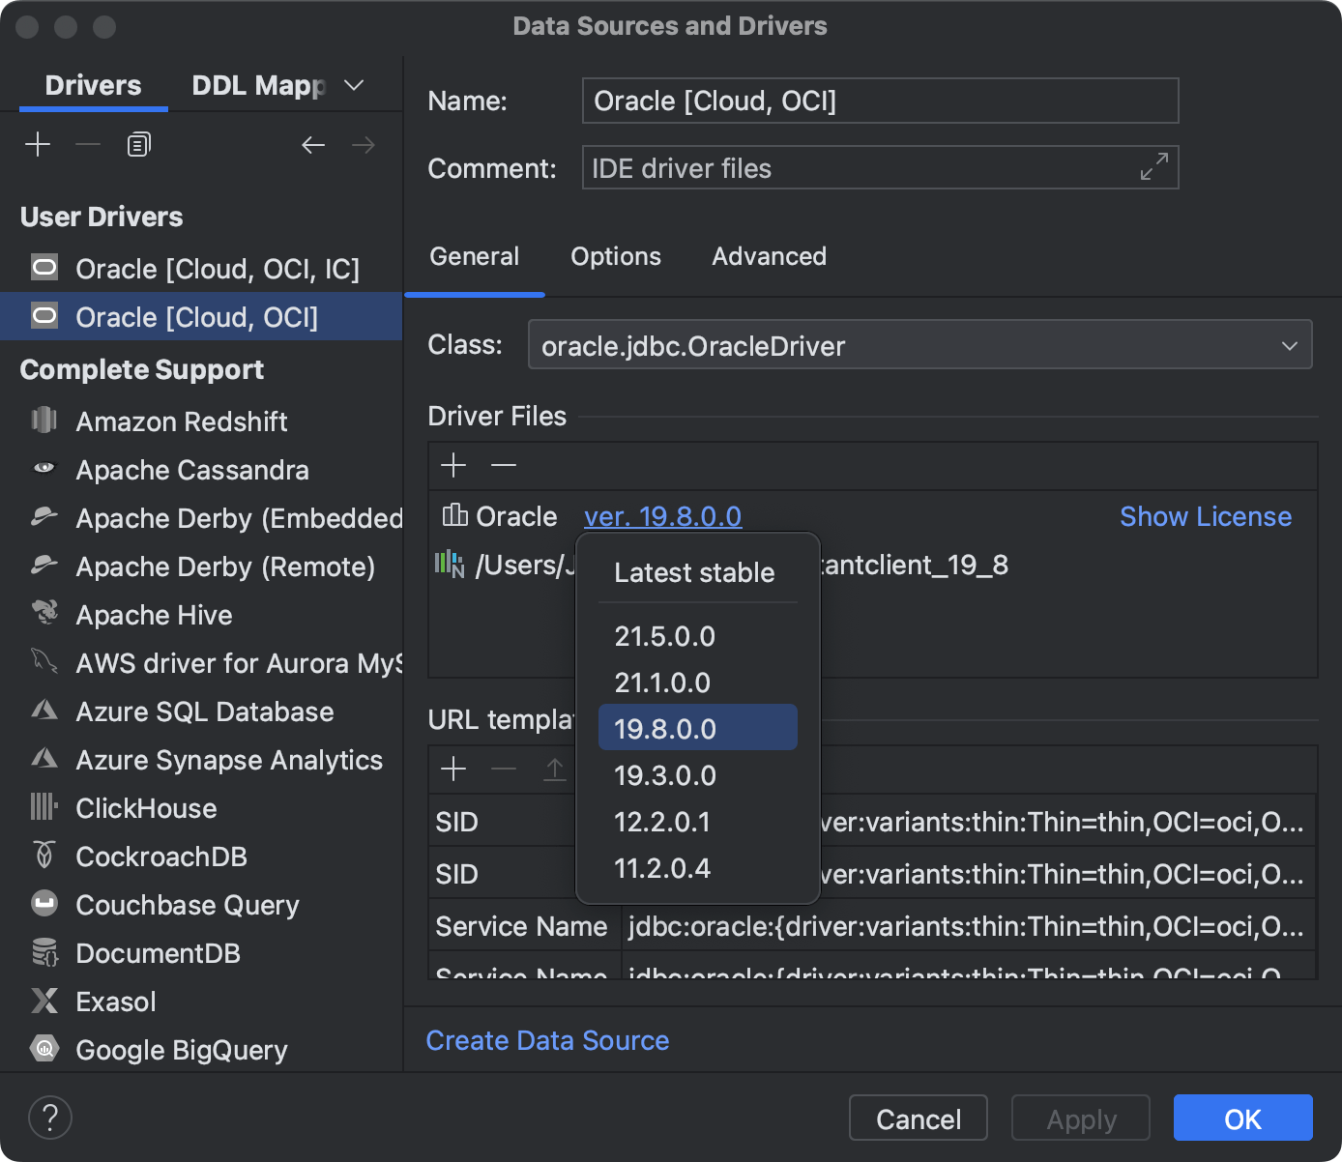Click inside the Name input field
This screenshot has width=1342, height=1162.
[x=879, y=101]
